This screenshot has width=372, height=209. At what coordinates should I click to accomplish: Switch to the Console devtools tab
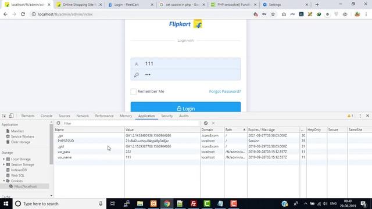tap(46, 116)
